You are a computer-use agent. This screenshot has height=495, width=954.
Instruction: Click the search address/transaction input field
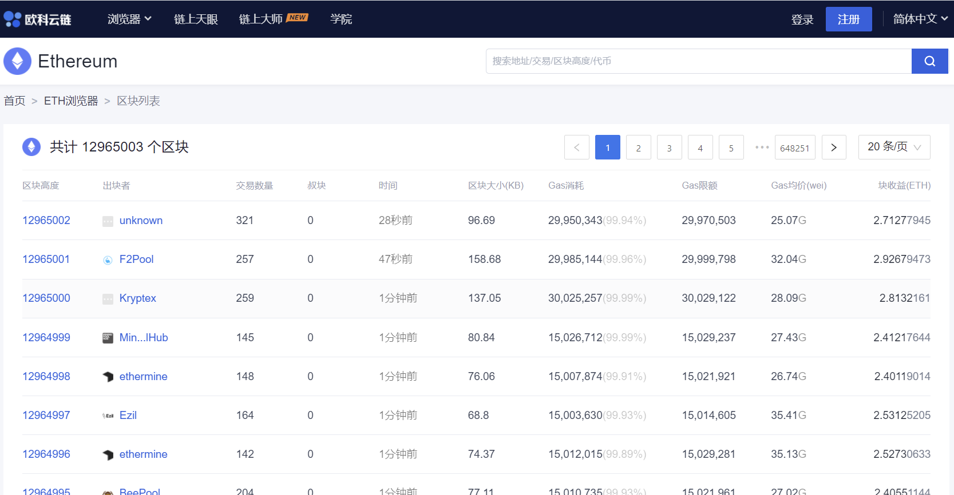(699, 61)
